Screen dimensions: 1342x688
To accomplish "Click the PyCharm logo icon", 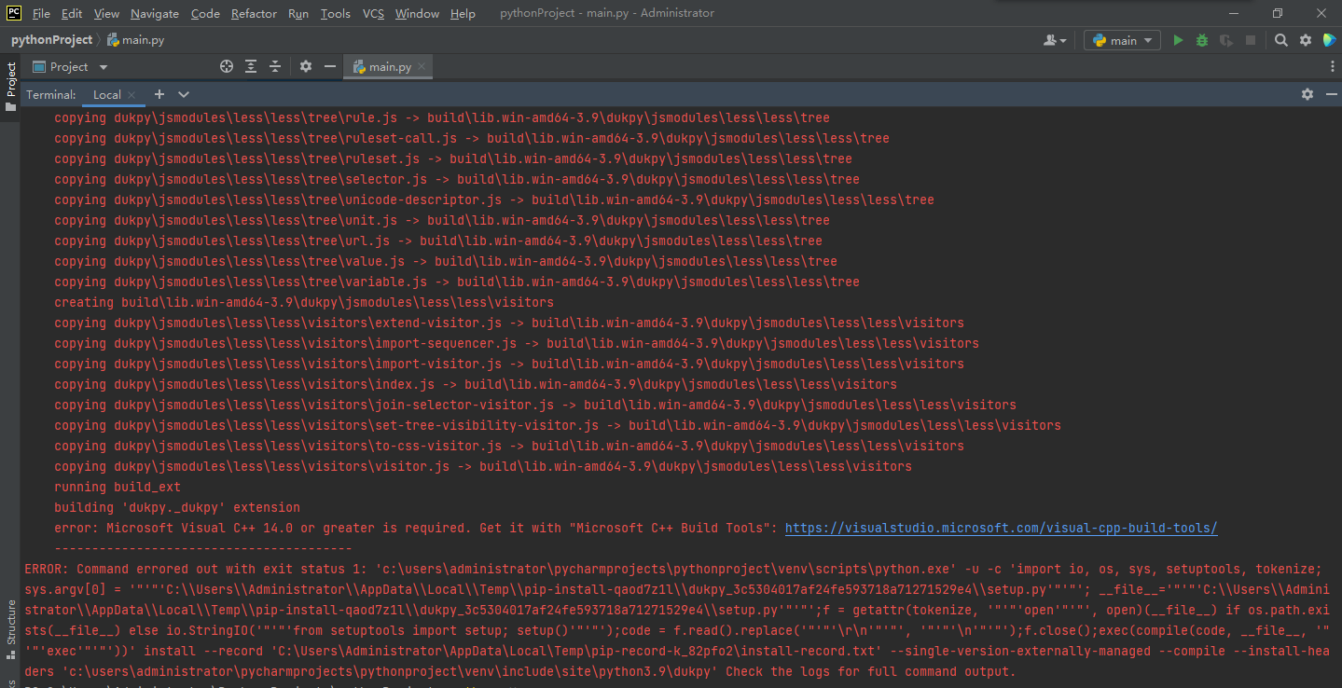I will [x=13, y=13].
